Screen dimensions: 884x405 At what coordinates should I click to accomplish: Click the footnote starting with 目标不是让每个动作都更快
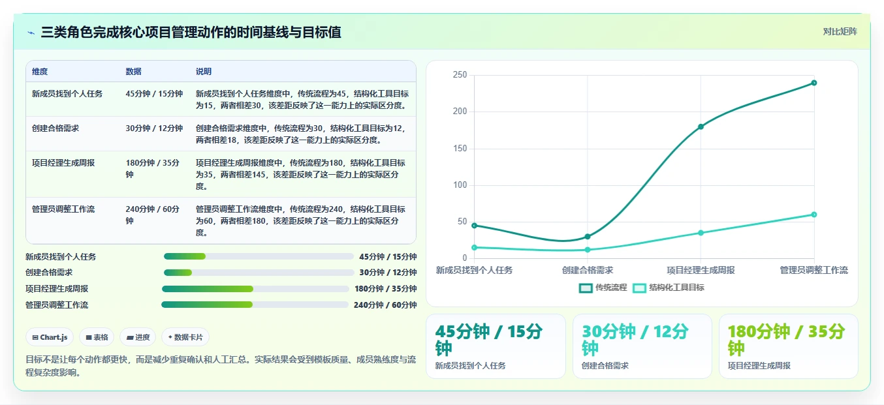[x=220, y=366]
